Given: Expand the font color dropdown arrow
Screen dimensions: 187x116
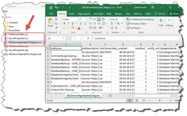Looking at the screenshot, I should pyautogui.click(x=82, y=28).
